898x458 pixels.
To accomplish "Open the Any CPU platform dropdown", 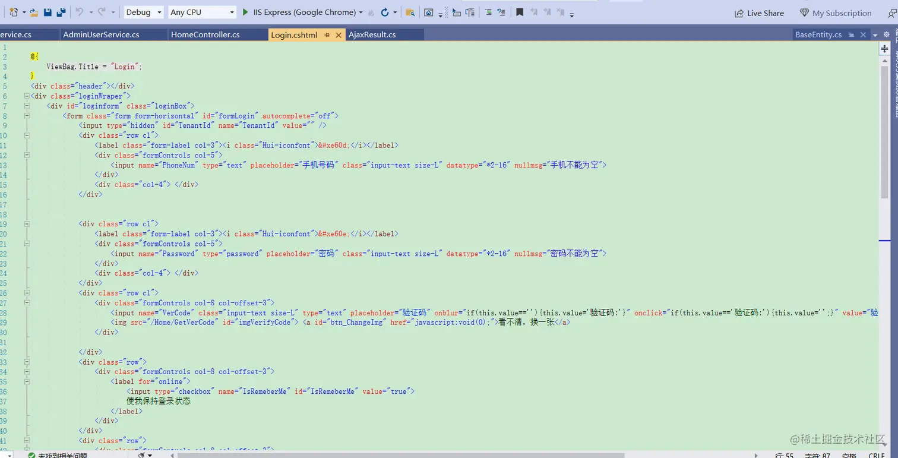I will pyautogui.click(x=202, y=12).
